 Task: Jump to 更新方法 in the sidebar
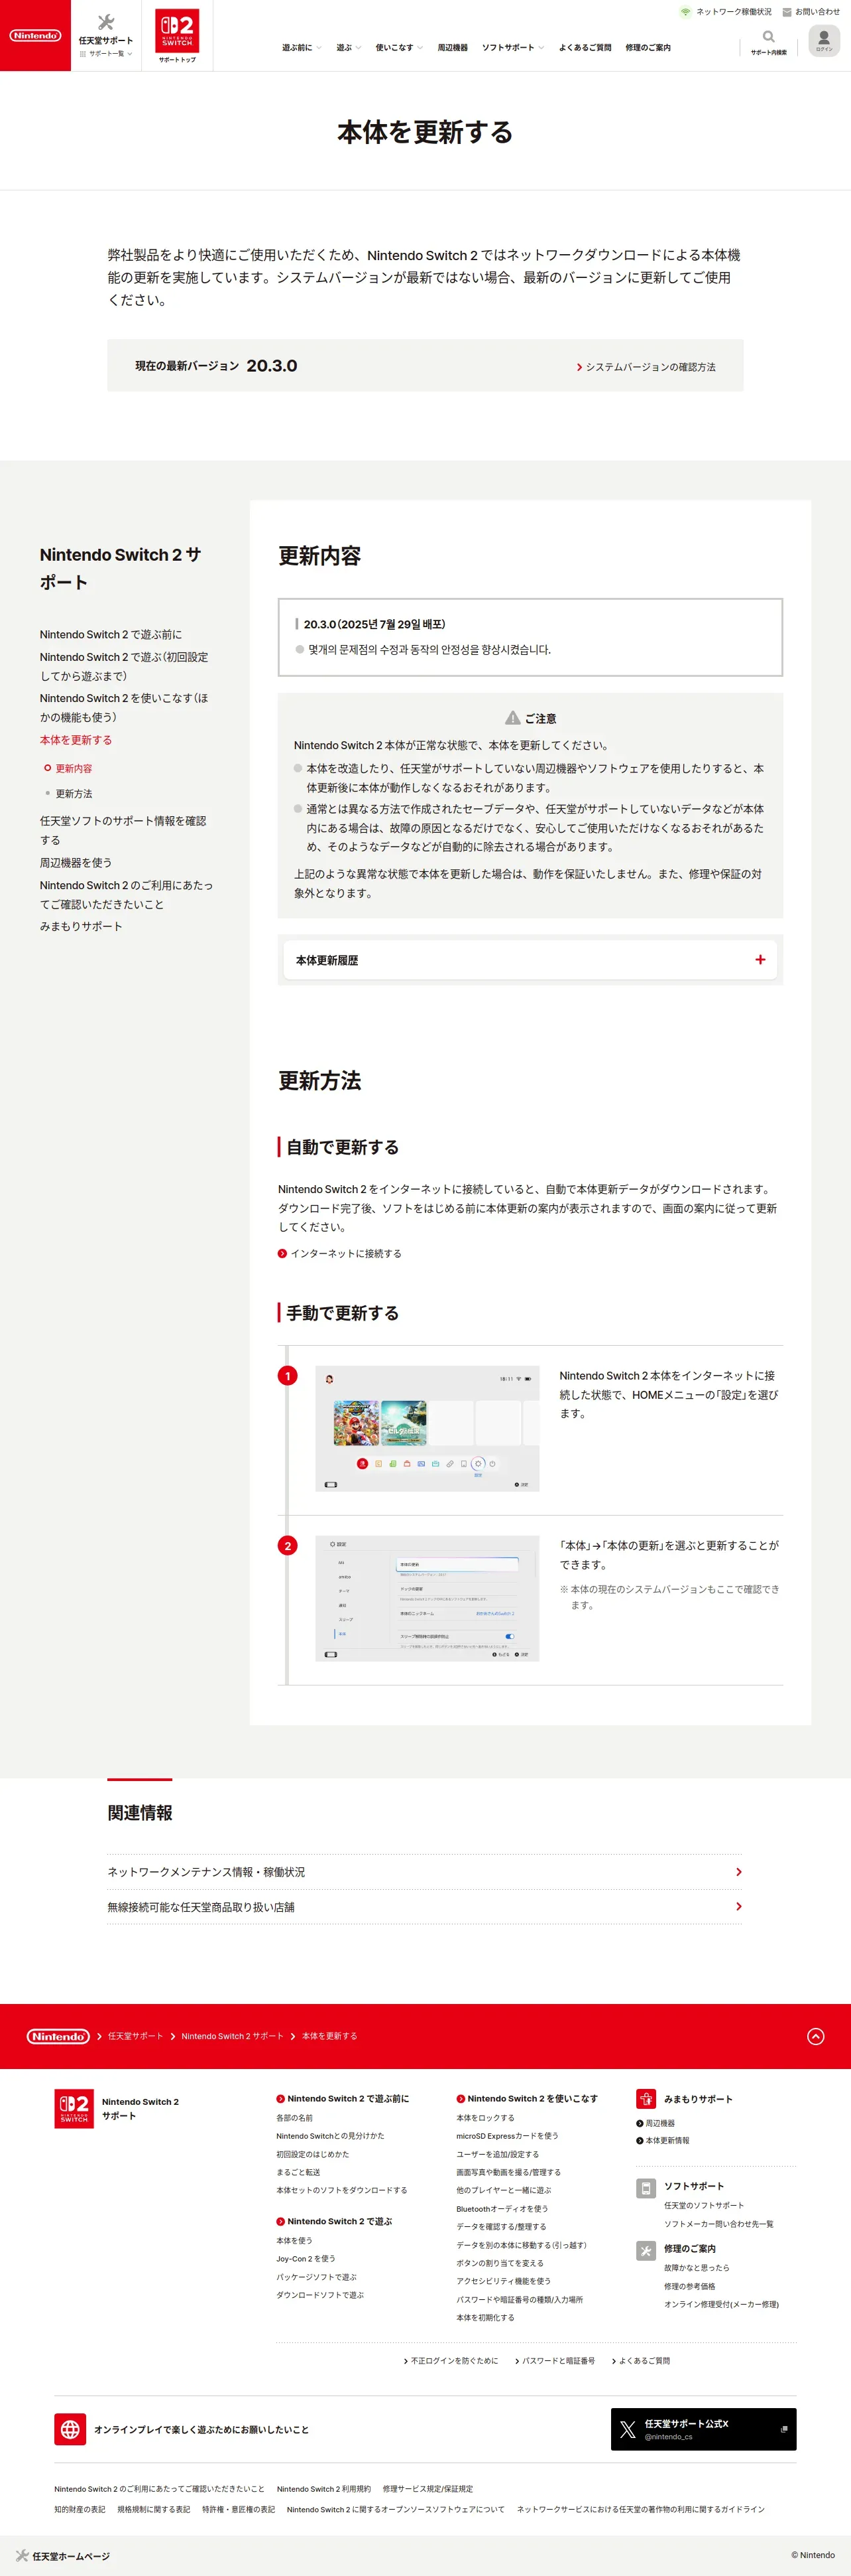73,794
